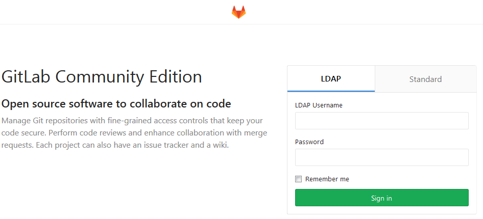Switch to the LDAP tab
The width and height of the screenshot is (483, 219).
coord(331,79)
